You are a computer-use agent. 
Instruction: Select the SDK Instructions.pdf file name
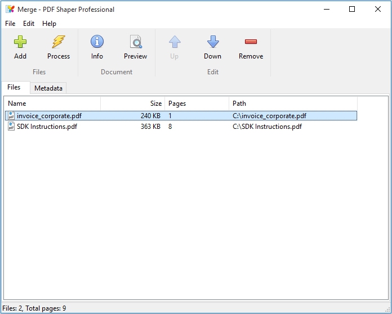tap(47, 127)
